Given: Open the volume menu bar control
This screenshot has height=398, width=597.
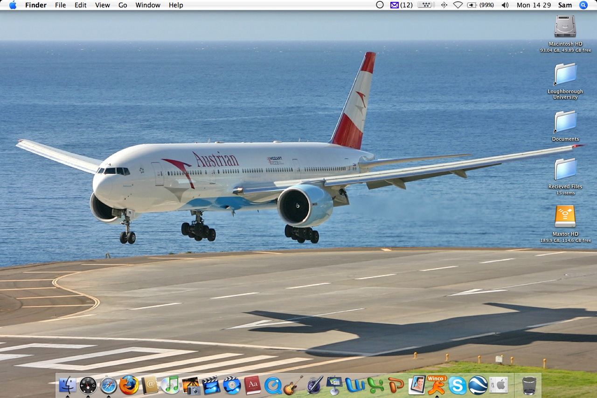Looking at the screenshot, I should tap(505, 5).
